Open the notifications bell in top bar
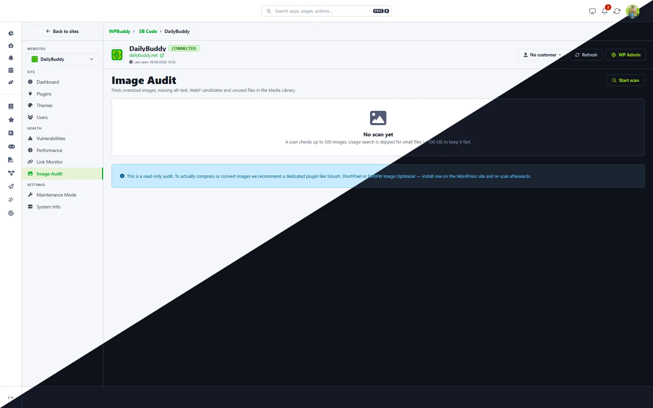Image resolution: width=653 pixels, height=408 pixels. (605, 11)
